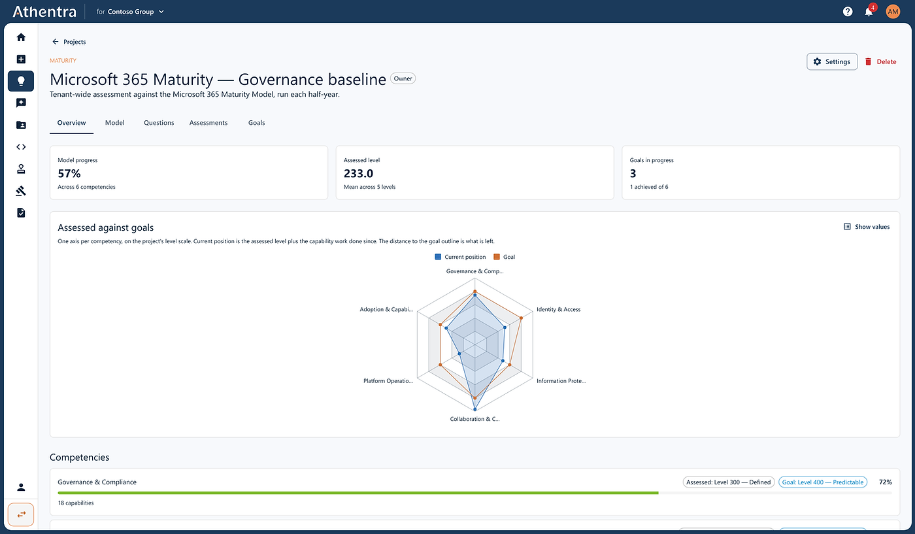Viewport: 915px width, 534px height.
Task: Open the Contoso Group organization dropdown
Action: pyautogui.click(x=130, y=12)
